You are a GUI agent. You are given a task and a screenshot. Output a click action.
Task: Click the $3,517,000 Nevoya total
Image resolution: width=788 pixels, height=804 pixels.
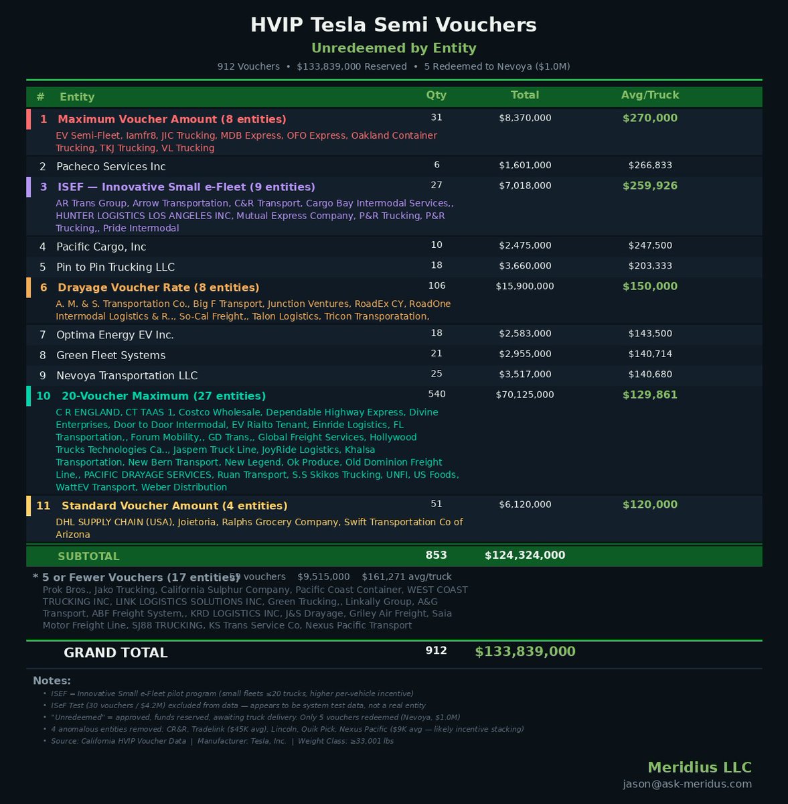point(525,375)
